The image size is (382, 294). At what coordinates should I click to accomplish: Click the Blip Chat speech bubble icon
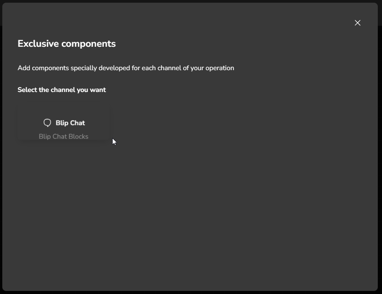pyautogui.click(x=47, y=123)
